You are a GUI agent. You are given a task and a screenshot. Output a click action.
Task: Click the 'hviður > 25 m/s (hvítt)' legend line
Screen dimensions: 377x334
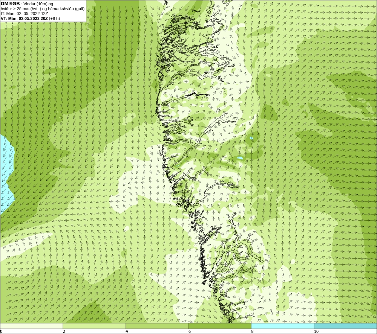(x=43, y=9)
